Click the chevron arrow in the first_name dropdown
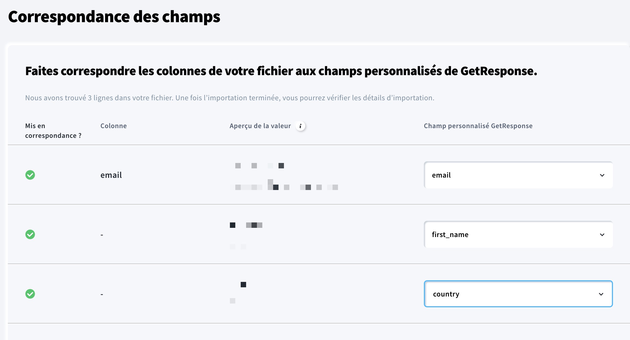This screenshot has height=340, width=630. (602, 235)
